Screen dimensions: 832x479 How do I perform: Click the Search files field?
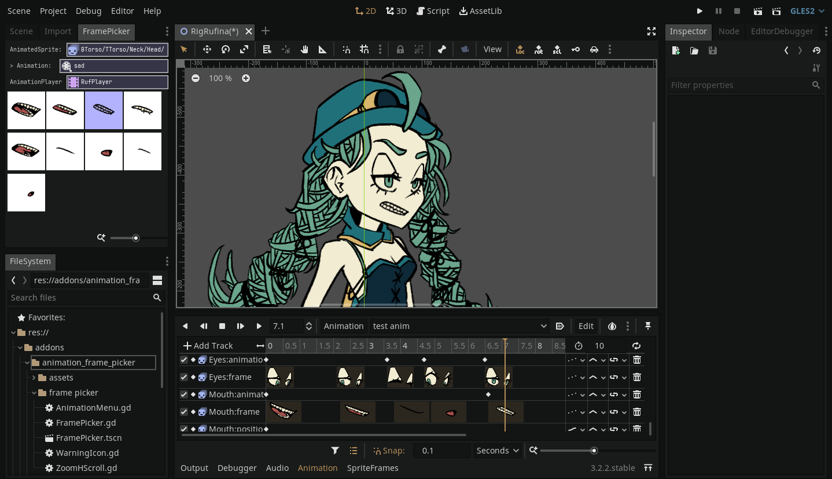(86, 298)
